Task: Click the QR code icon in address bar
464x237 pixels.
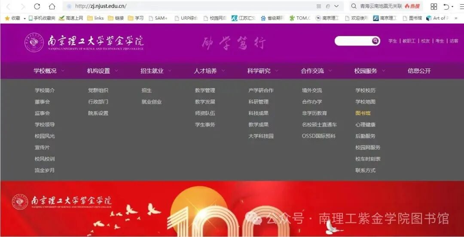Action: [319, 6]
